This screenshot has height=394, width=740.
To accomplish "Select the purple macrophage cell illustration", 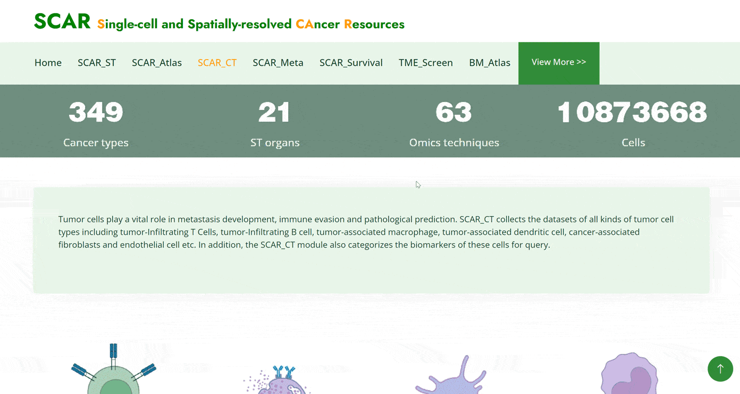I will pos(629,373).
